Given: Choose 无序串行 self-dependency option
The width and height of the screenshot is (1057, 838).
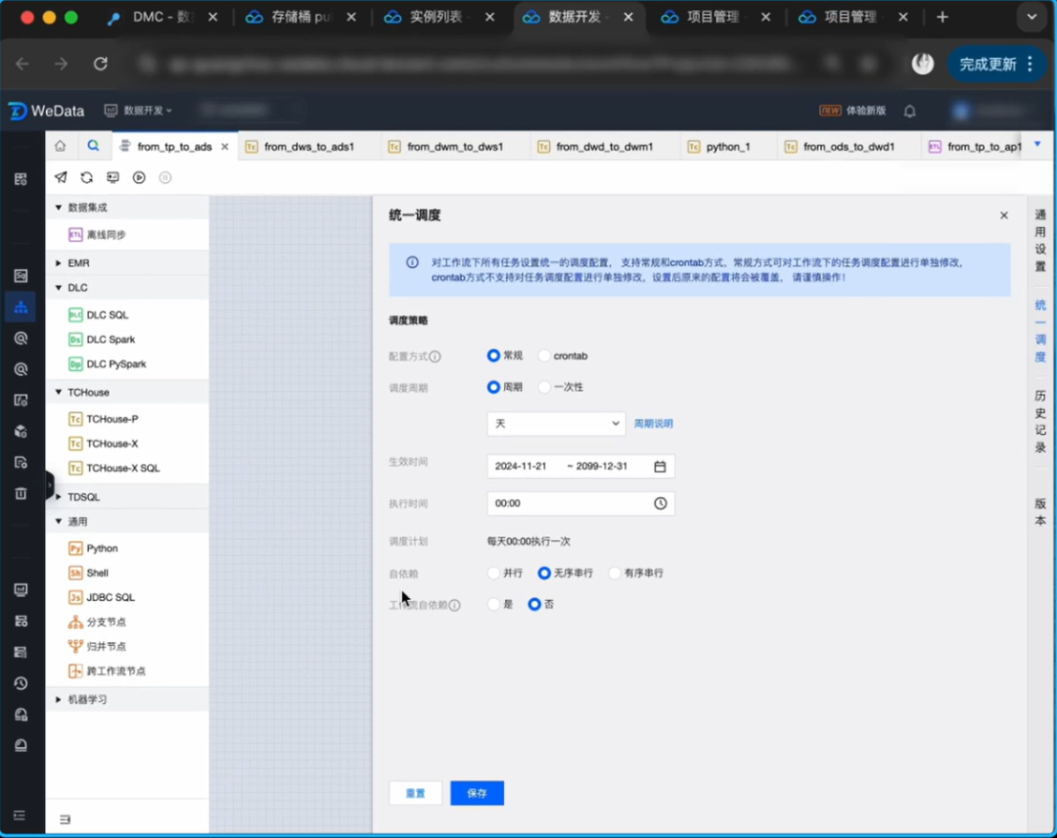Looking at the screenshot, I should pyautogui.click(x=544, y=573).
